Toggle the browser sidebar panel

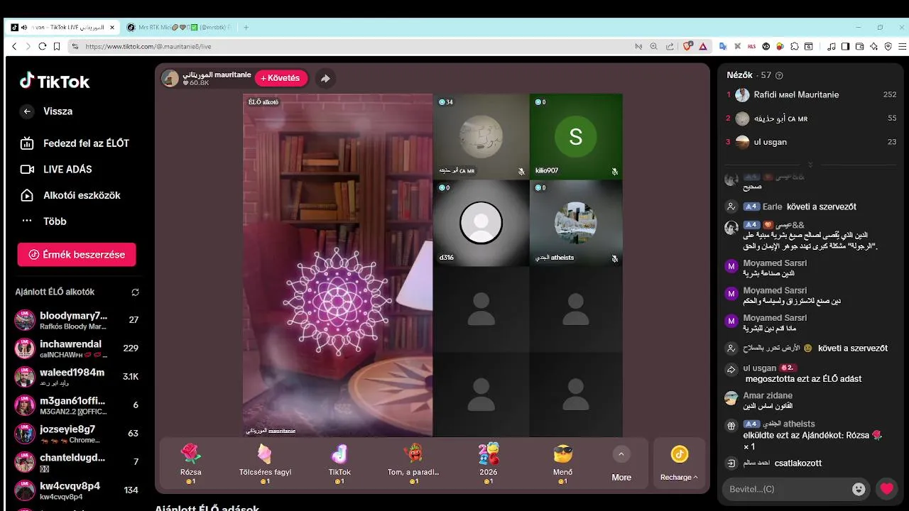click(x=845, y=46)
